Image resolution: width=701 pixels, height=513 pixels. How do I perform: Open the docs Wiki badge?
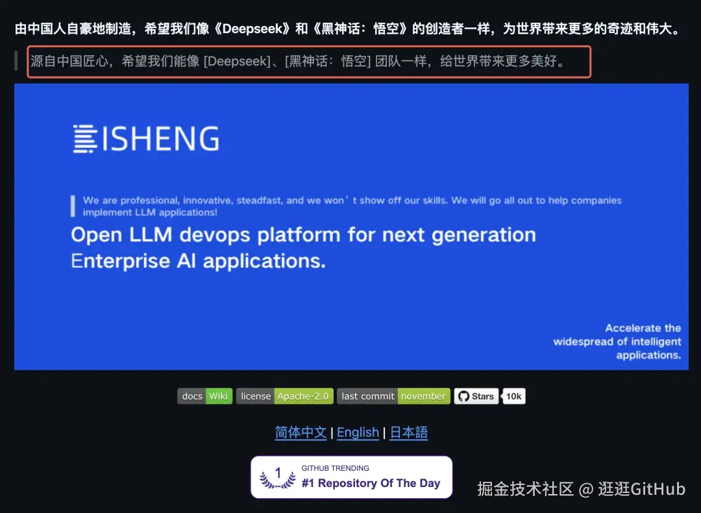(204, 396)
